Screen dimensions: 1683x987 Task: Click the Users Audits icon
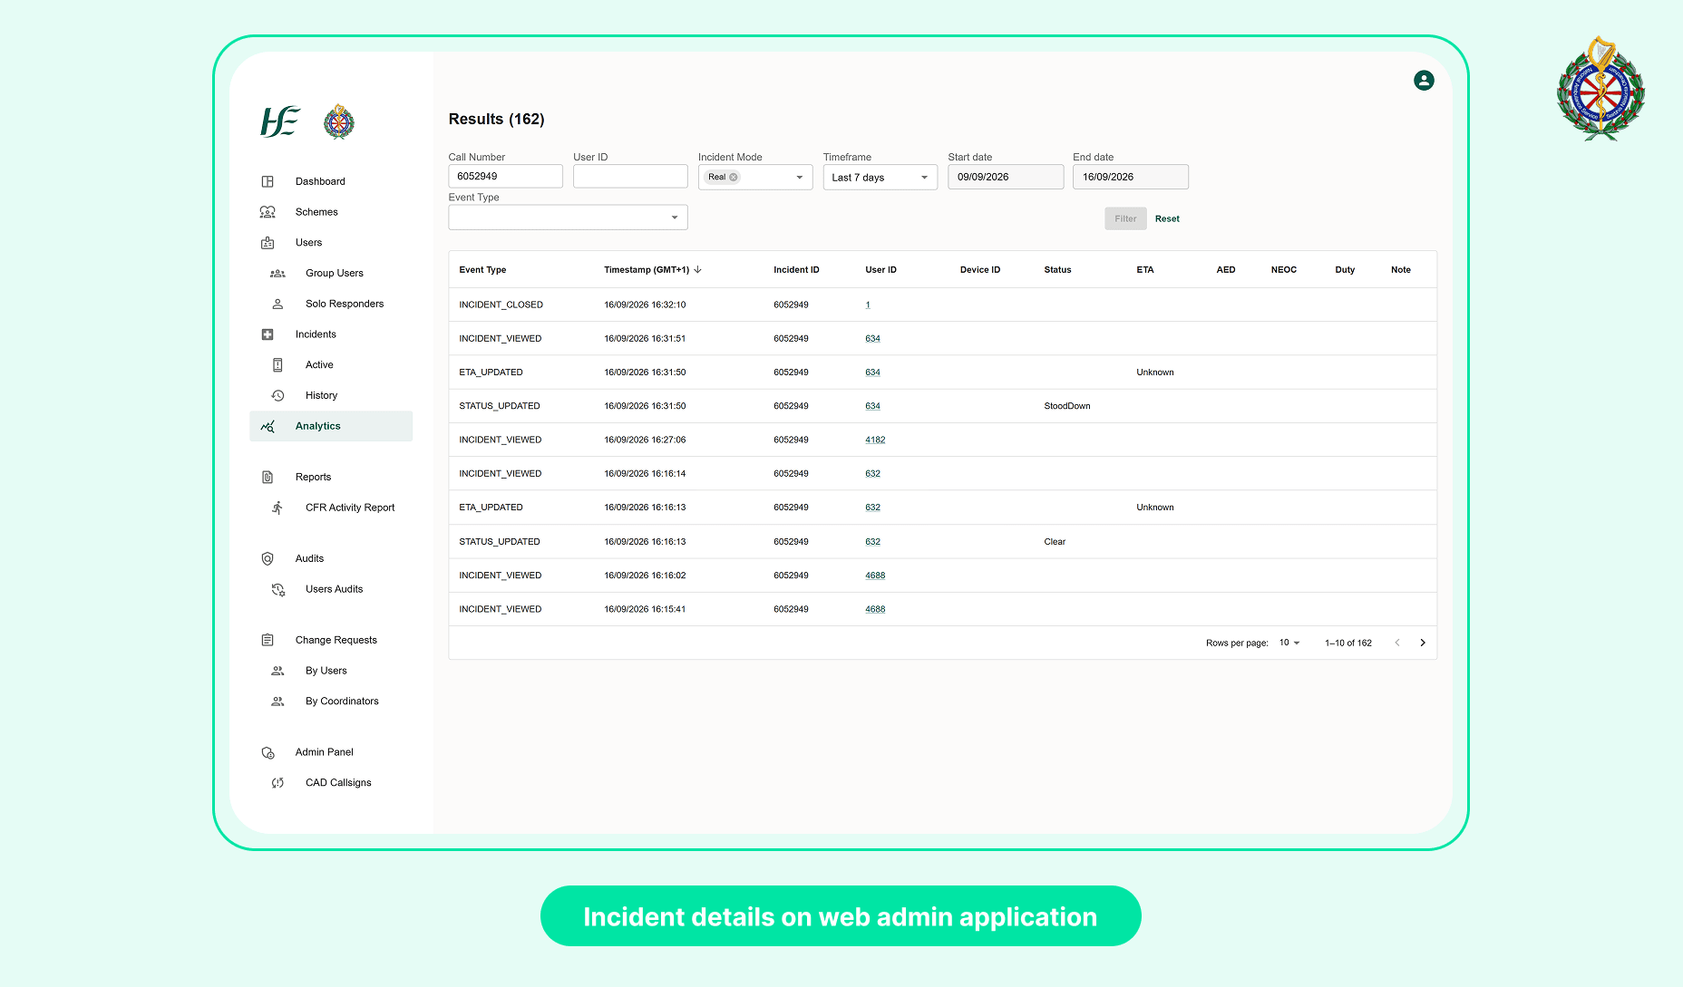277,590
